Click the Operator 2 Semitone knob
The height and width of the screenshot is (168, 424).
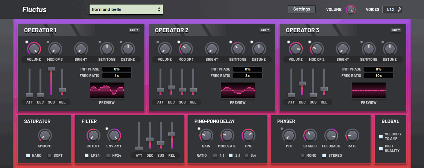[237, 48]
